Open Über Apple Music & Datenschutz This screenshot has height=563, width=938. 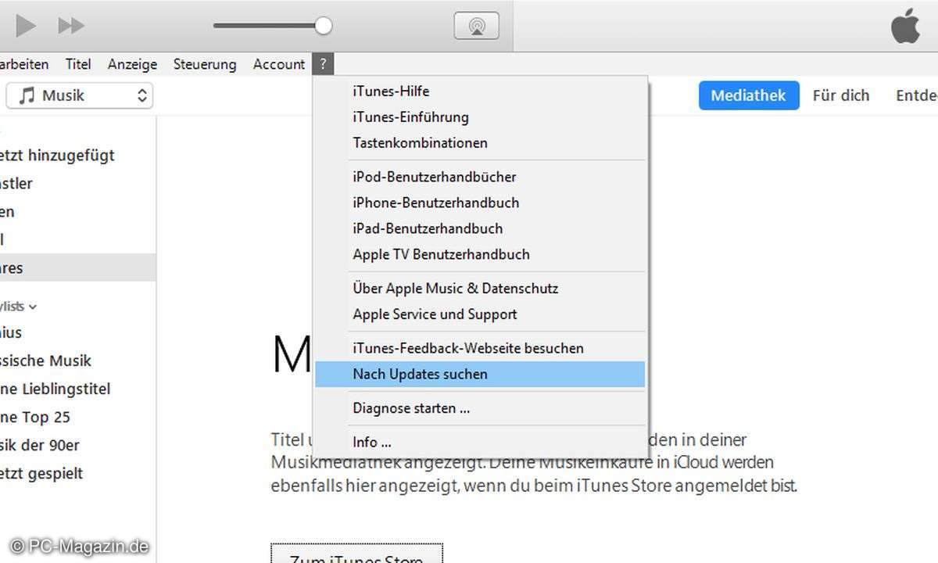(480, 289)
